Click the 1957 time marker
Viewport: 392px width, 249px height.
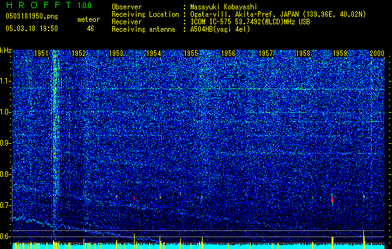click(265, 54)
